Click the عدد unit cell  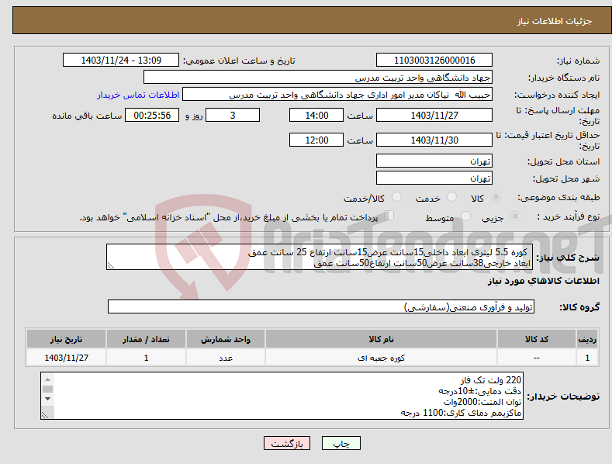[226, 358]
